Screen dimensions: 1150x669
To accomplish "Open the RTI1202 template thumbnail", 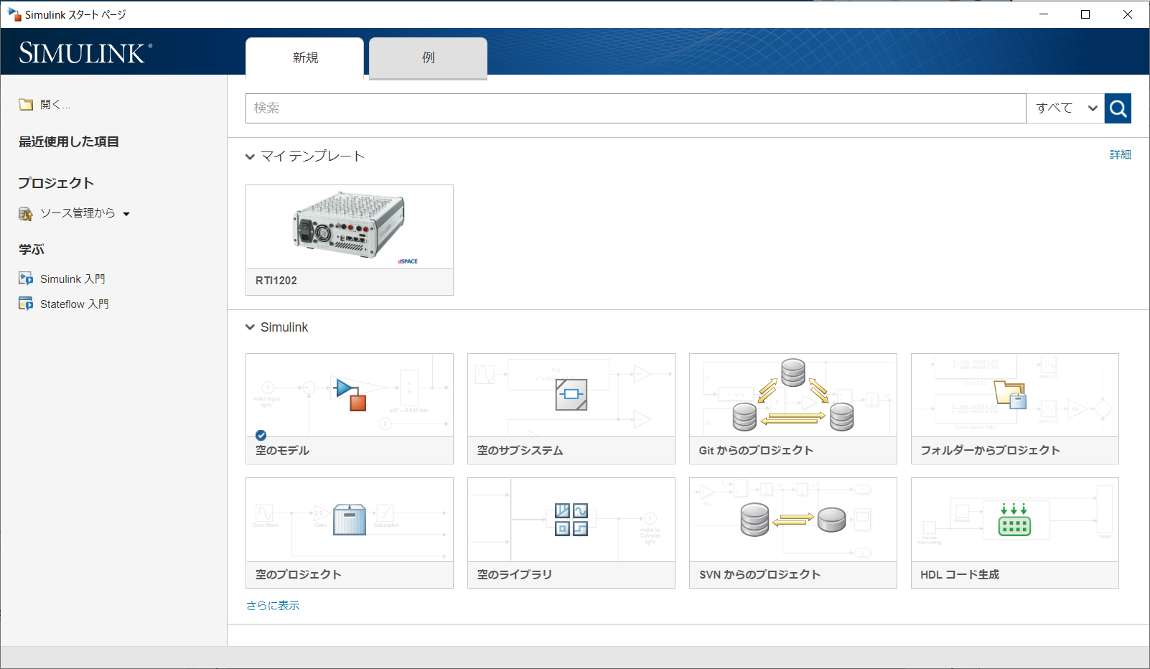I will (350, 227).
